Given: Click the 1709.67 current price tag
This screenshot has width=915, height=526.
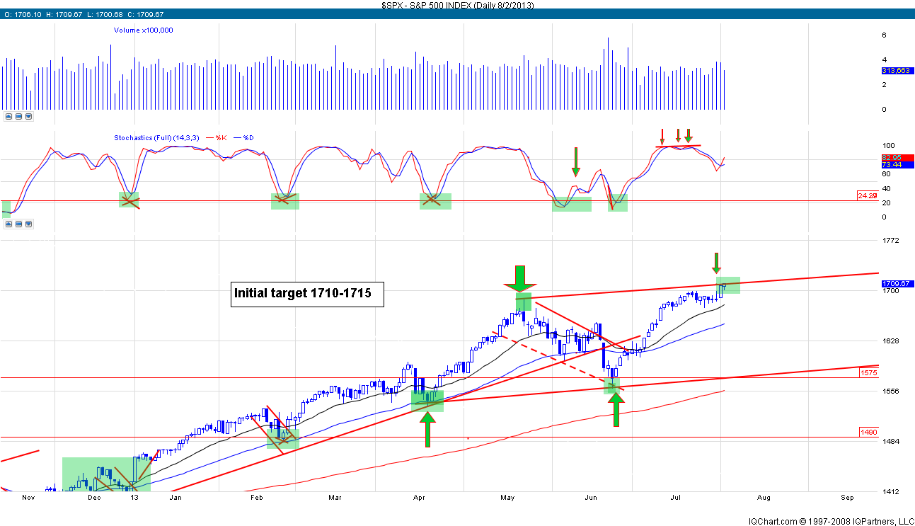Looking at the screenshot, I should pos(894,284).
